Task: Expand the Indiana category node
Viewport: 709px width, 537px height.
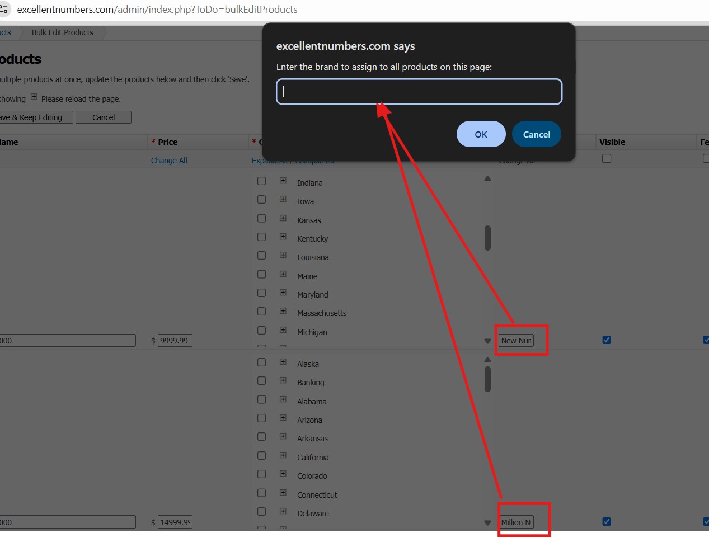Action: pos(283,181)
